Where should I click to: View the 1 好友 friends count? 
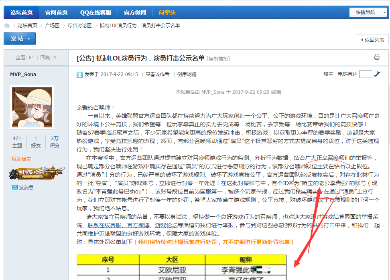tap(36, 142)
